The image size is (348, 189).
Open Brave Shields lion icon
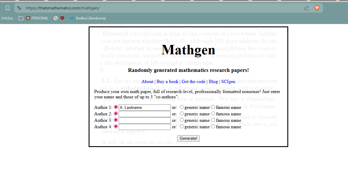(317, 8)
